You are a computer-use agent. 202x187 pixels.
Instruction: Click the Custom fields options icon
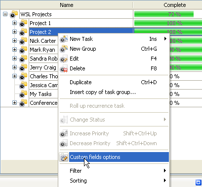pyautogui.click(x=64, y=157)
